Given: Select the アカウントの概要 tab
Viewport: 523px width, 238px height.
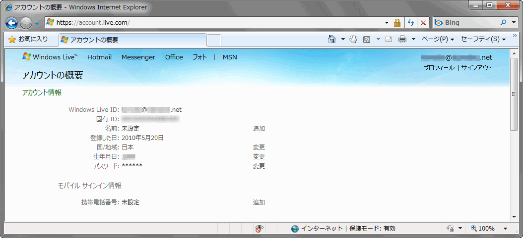Looking at the screenshot, I should coord(132,40).
